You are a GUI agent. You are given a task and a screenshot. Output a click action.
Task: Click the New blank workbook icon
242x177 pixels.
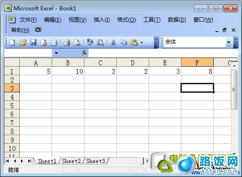(13, 42)
